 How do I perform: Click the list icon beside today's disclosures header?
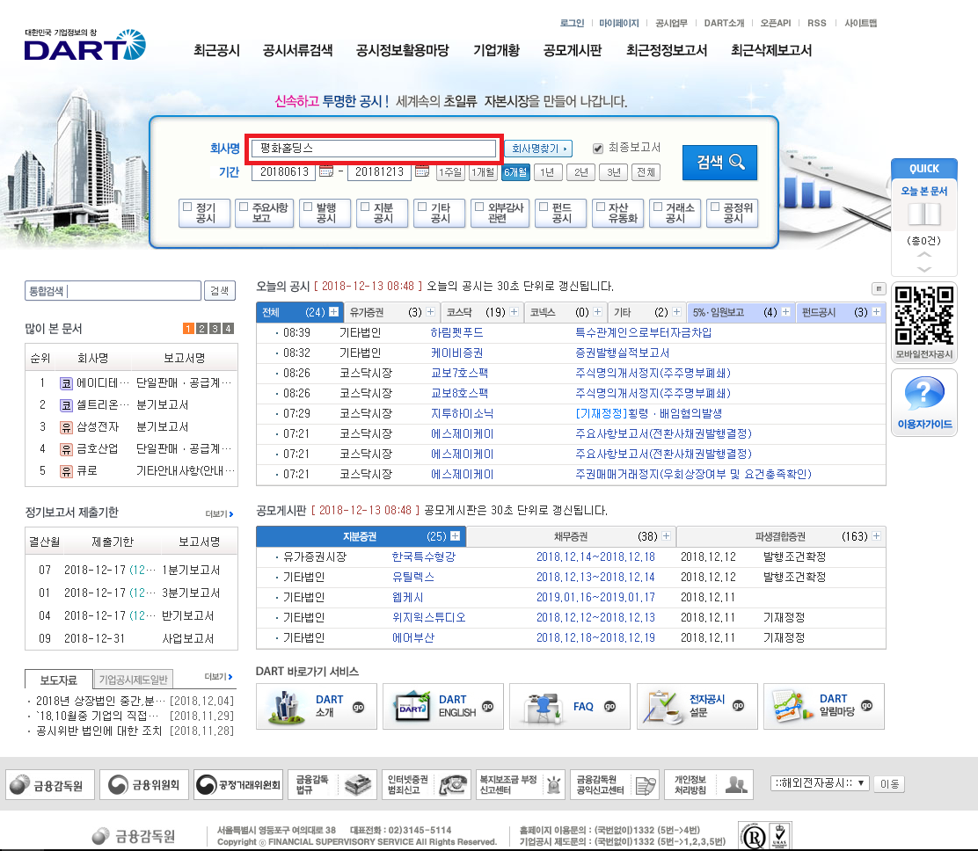[x=879, y=288]
